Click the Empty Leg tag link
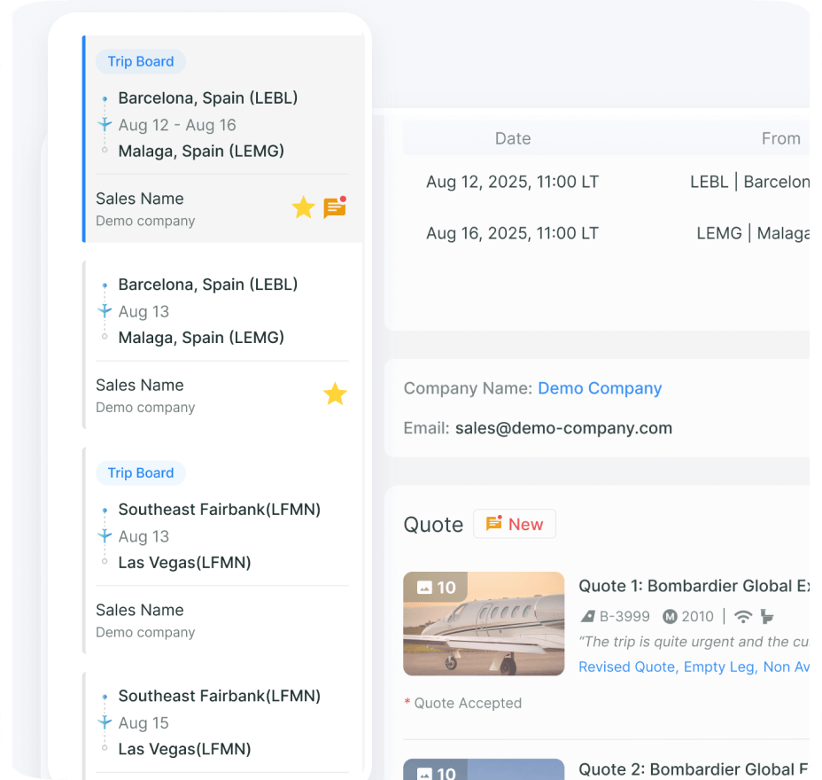 pyautogui.click(x=721, y=667)
